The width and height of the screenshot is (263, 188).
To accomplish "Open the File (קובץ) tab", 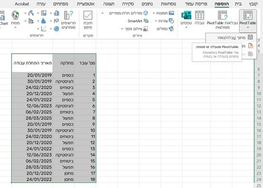I will coord(253,4).
